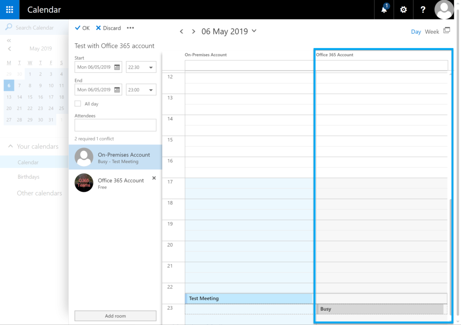Click the Add room button
Screen dimensions: 461x325
[x=115, y=316]
